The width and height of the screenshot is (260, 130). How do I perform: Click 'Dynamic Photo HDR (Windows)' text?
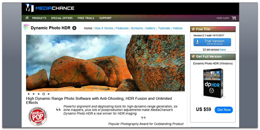point(213,63)
